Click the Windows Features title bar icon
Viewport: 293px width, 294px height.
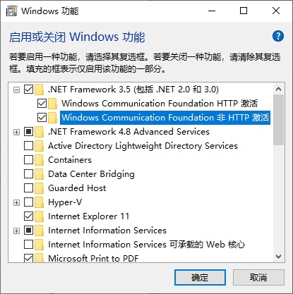click(x=11, y=11)
